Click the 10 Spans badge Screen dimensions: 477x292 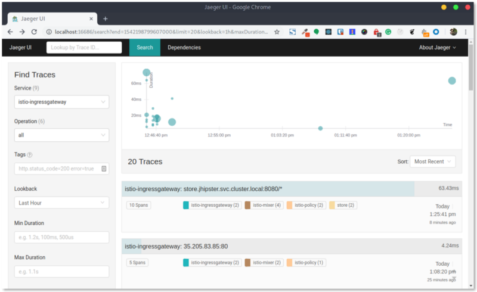tap(138, 206)
